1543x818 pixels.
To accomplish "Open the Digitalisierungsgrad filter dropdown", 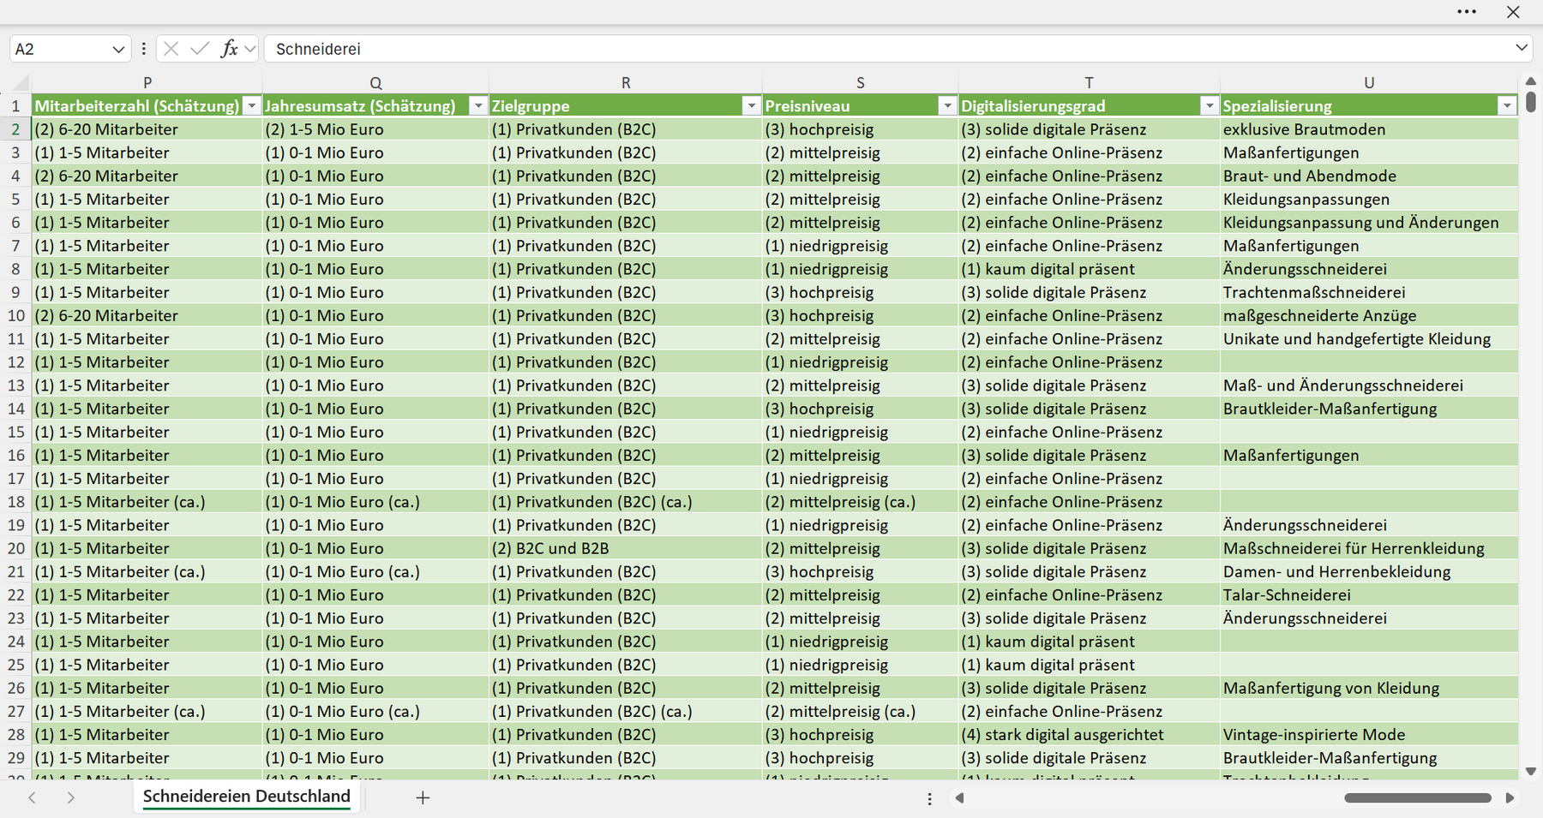I will click(x=1209, y=106).
